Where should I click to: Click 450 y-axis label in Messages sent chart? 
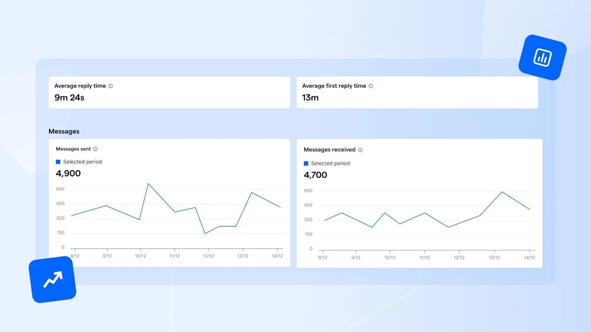point(60,204)
